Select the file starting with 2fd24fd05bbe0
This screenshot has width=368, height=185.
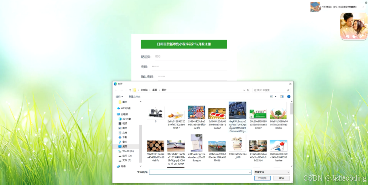(x=197, y=117)
